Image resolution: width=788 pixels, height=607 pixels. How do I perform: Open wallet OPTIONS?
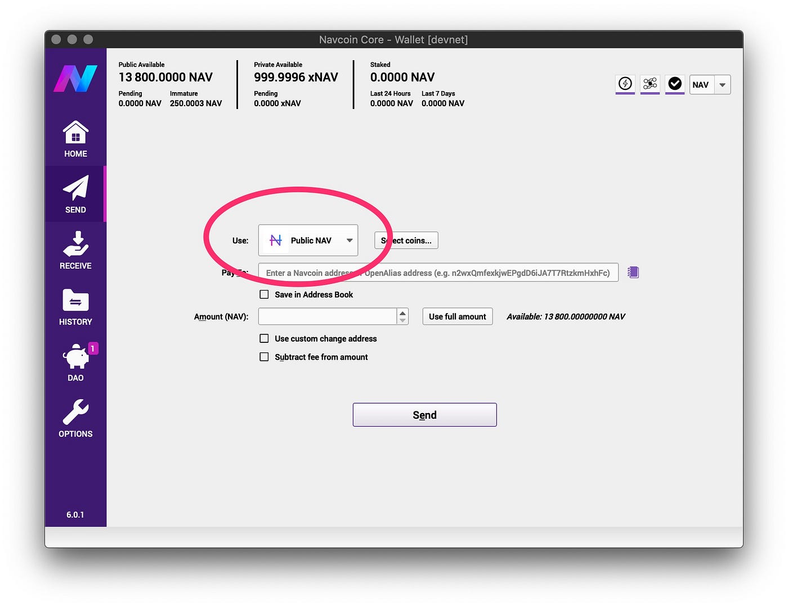(75, 419)
